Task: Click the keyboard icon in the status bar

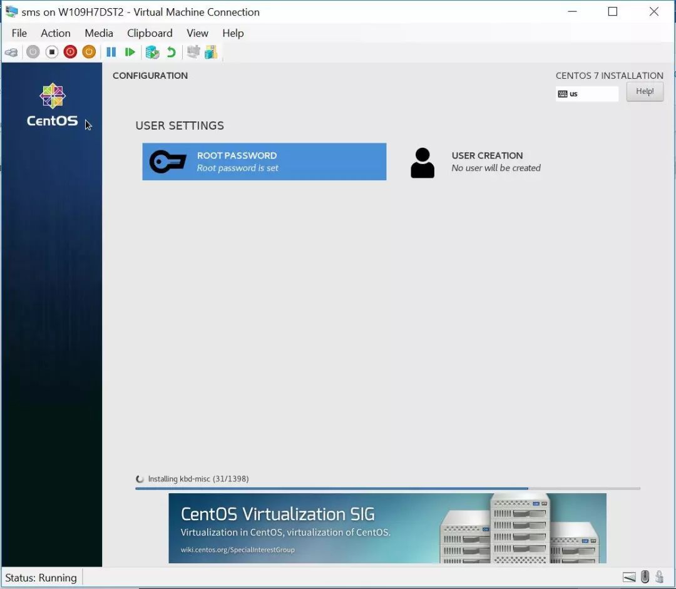Action: pyautogui.click(x=629, y=577)
